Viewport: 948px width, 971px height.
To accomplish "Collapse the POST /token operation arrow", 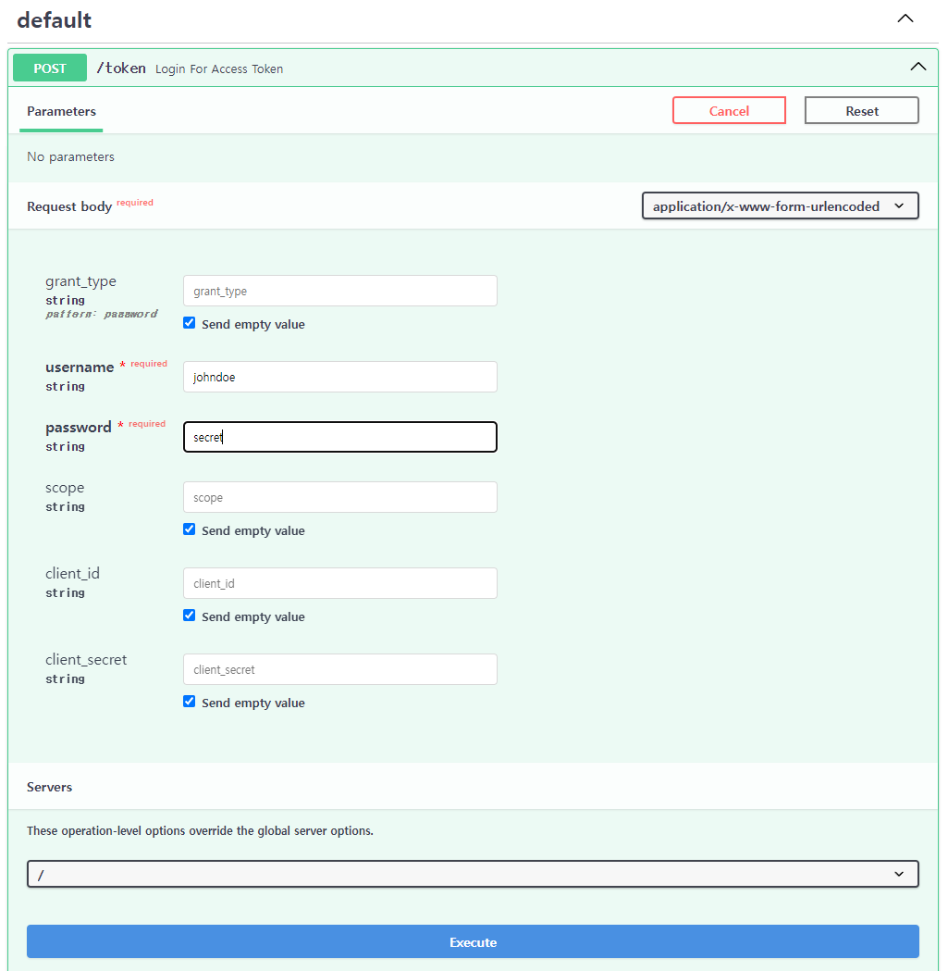I will click(917, 67).
